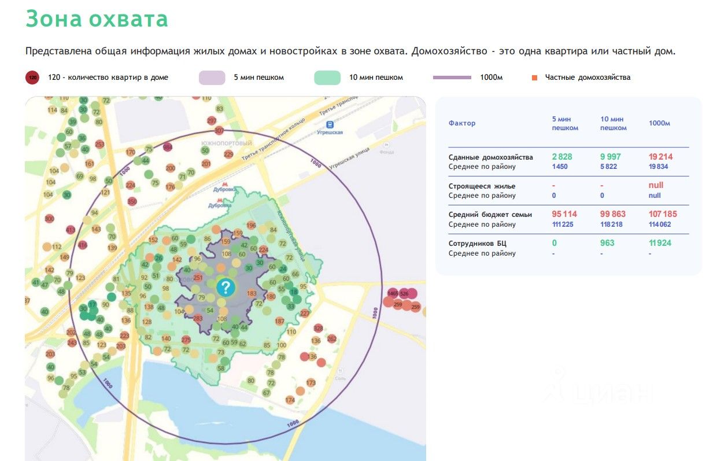This screenshot has height=461, width=728.
Task: Click the blue question mark center marker
Action: click(x=226, y=287)
